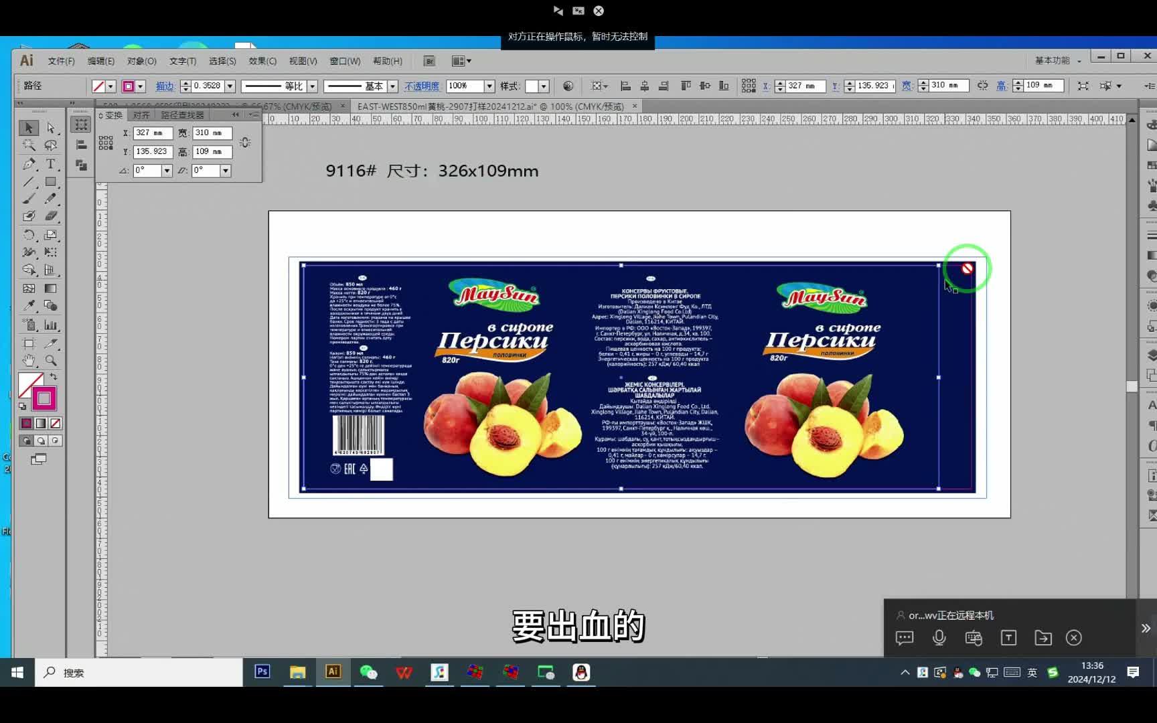Viewport: 1157px width, 723px height.
Task: Open the 基本功能 workspace switcher
Action: click(1058, 60)
